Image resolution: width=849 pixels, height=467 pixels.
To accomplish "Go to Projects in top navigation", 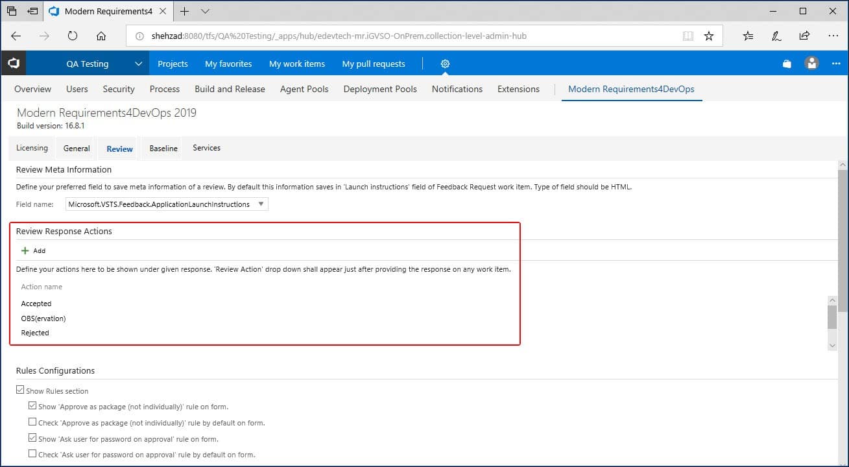I will tap(173, 64).
